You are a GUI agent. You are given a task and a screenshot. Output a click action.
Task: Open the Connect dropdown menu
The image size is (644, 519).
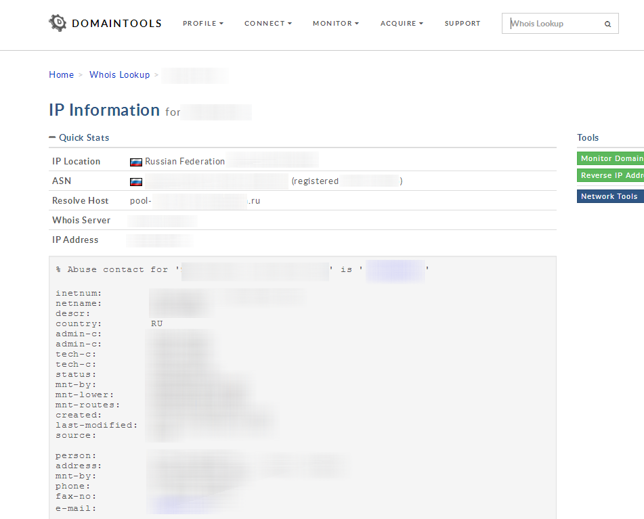pyautogui.click(x=267, y=24)
